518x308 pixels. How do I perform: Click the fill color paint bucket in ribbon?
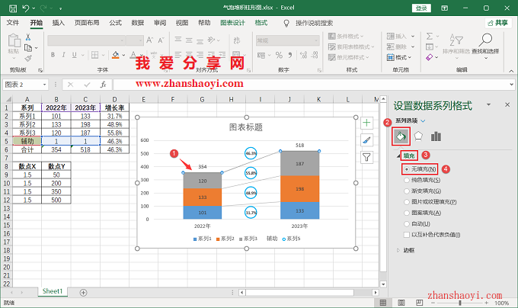pos(115,55)
